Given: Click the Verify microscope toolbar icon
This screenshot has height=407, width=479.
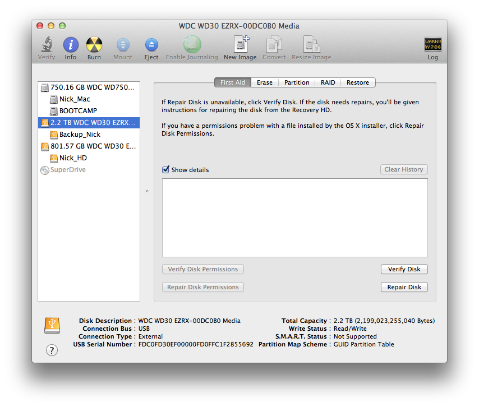Looking at the screenshot, I should [47, 44].
